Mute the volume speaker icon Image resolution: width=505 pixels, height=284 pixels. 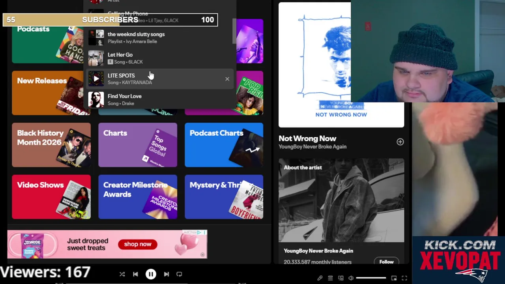coord(351,278)
